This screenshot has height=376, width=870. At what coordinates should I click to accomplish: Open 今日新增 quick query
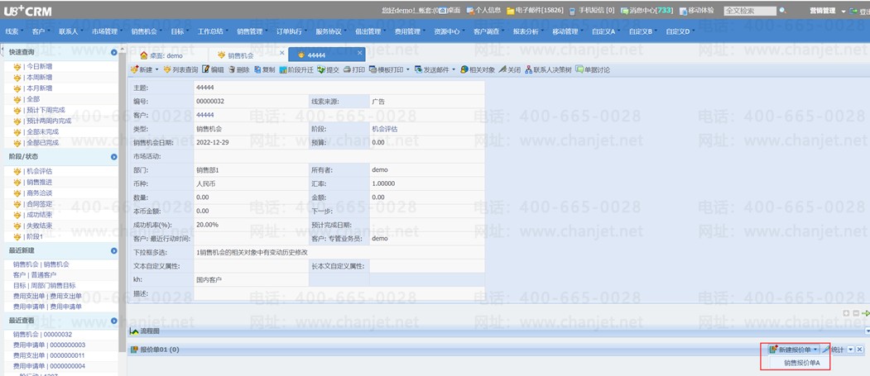(40, 66)
